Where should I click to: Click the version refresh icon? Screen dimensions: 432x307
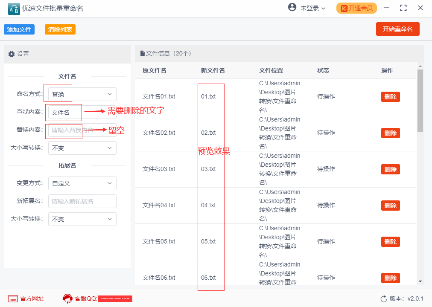(x=383, y=298)
